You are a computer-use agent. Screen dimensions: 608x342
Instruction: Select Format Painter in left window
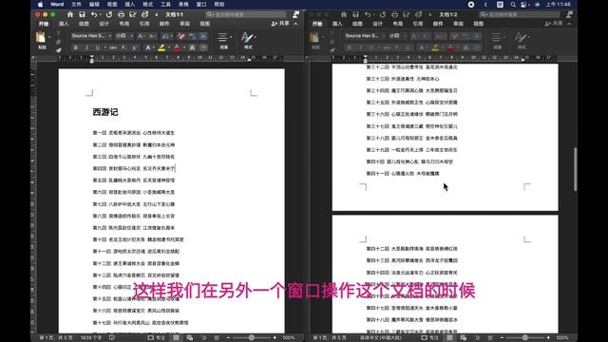tap(58, 50)
